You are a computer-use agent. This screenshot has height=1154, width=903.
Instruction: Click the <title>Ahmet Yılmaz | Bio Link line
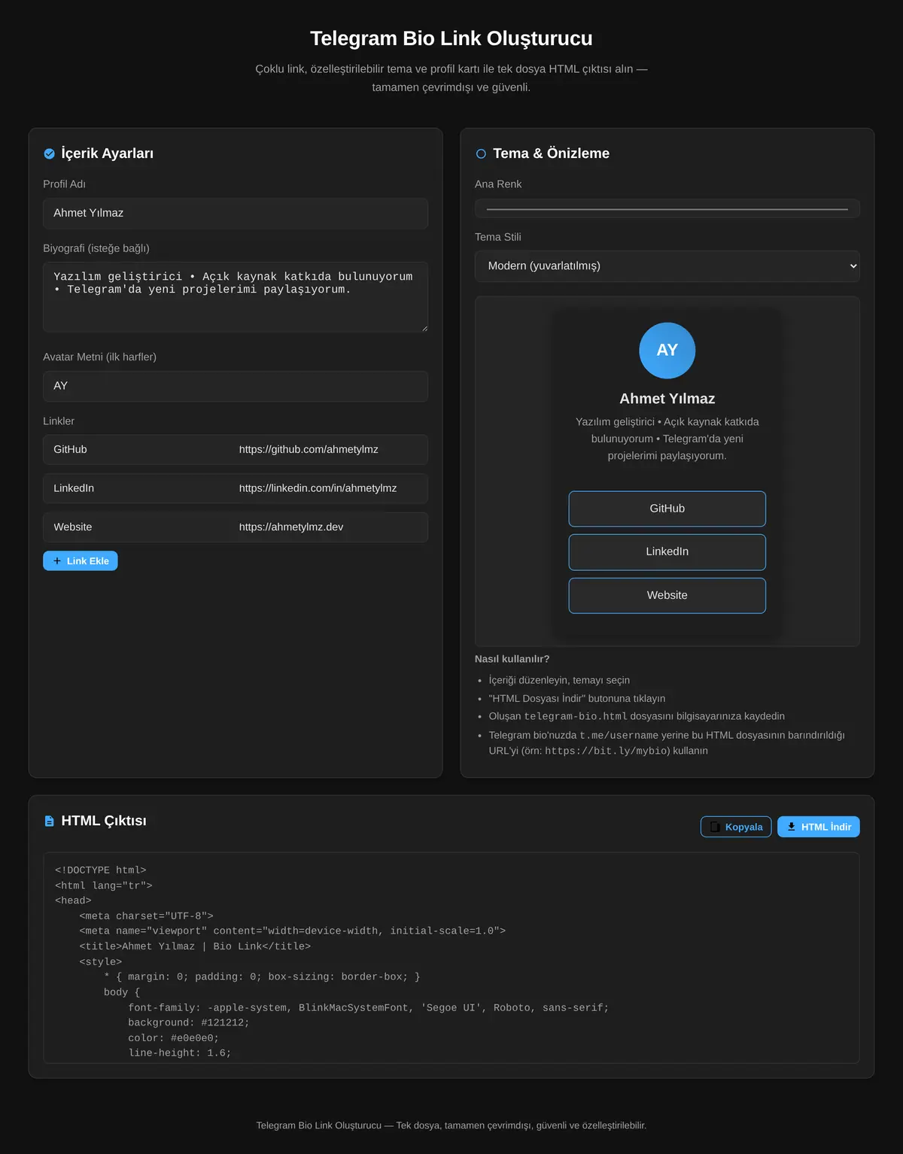[195, 946]
